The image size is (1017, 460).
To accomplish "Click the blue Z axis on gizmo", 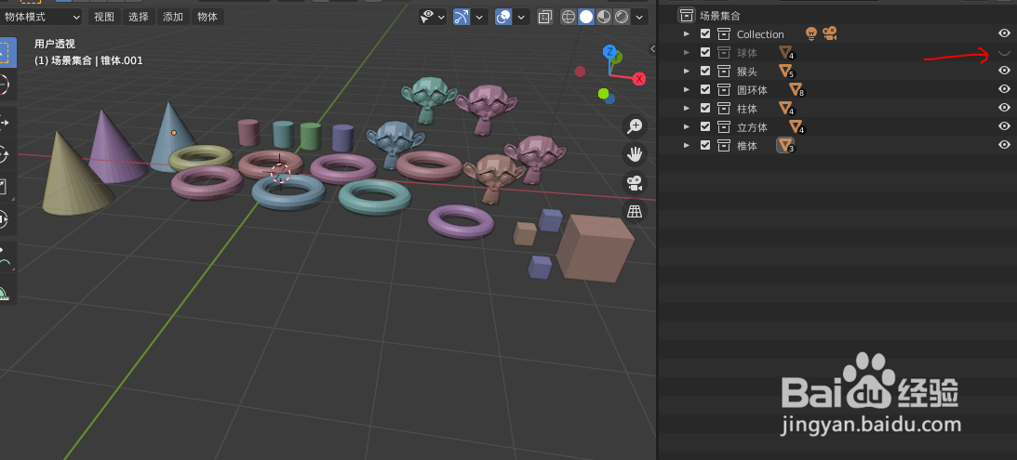I will (x=609, y=51).
